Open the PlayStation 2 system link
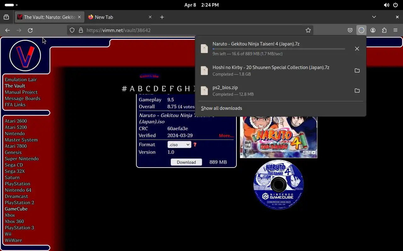The width and height of the screenshot is (403, 251). pos(19,203)
